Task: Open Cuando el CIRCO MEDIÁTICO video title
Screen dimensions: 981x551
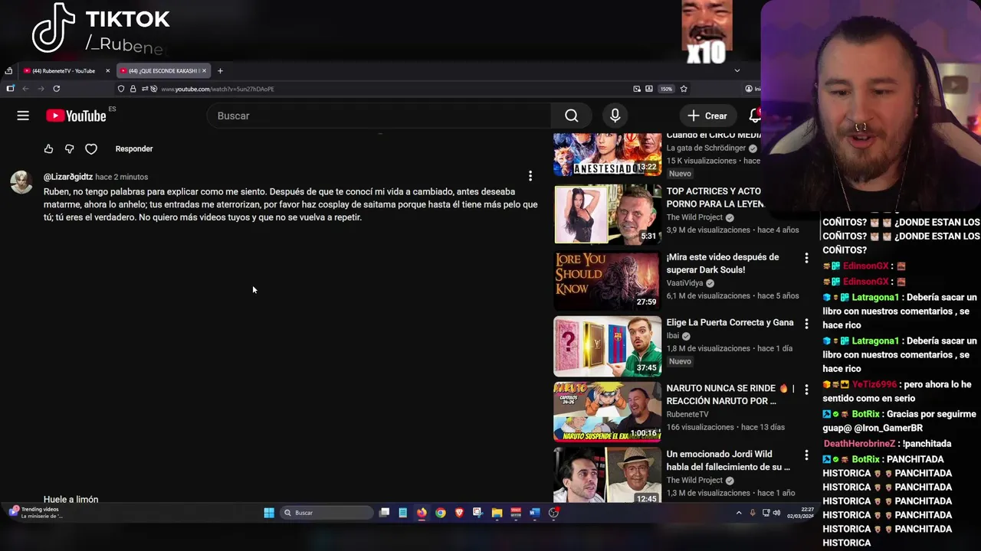Action: (714, 135)
